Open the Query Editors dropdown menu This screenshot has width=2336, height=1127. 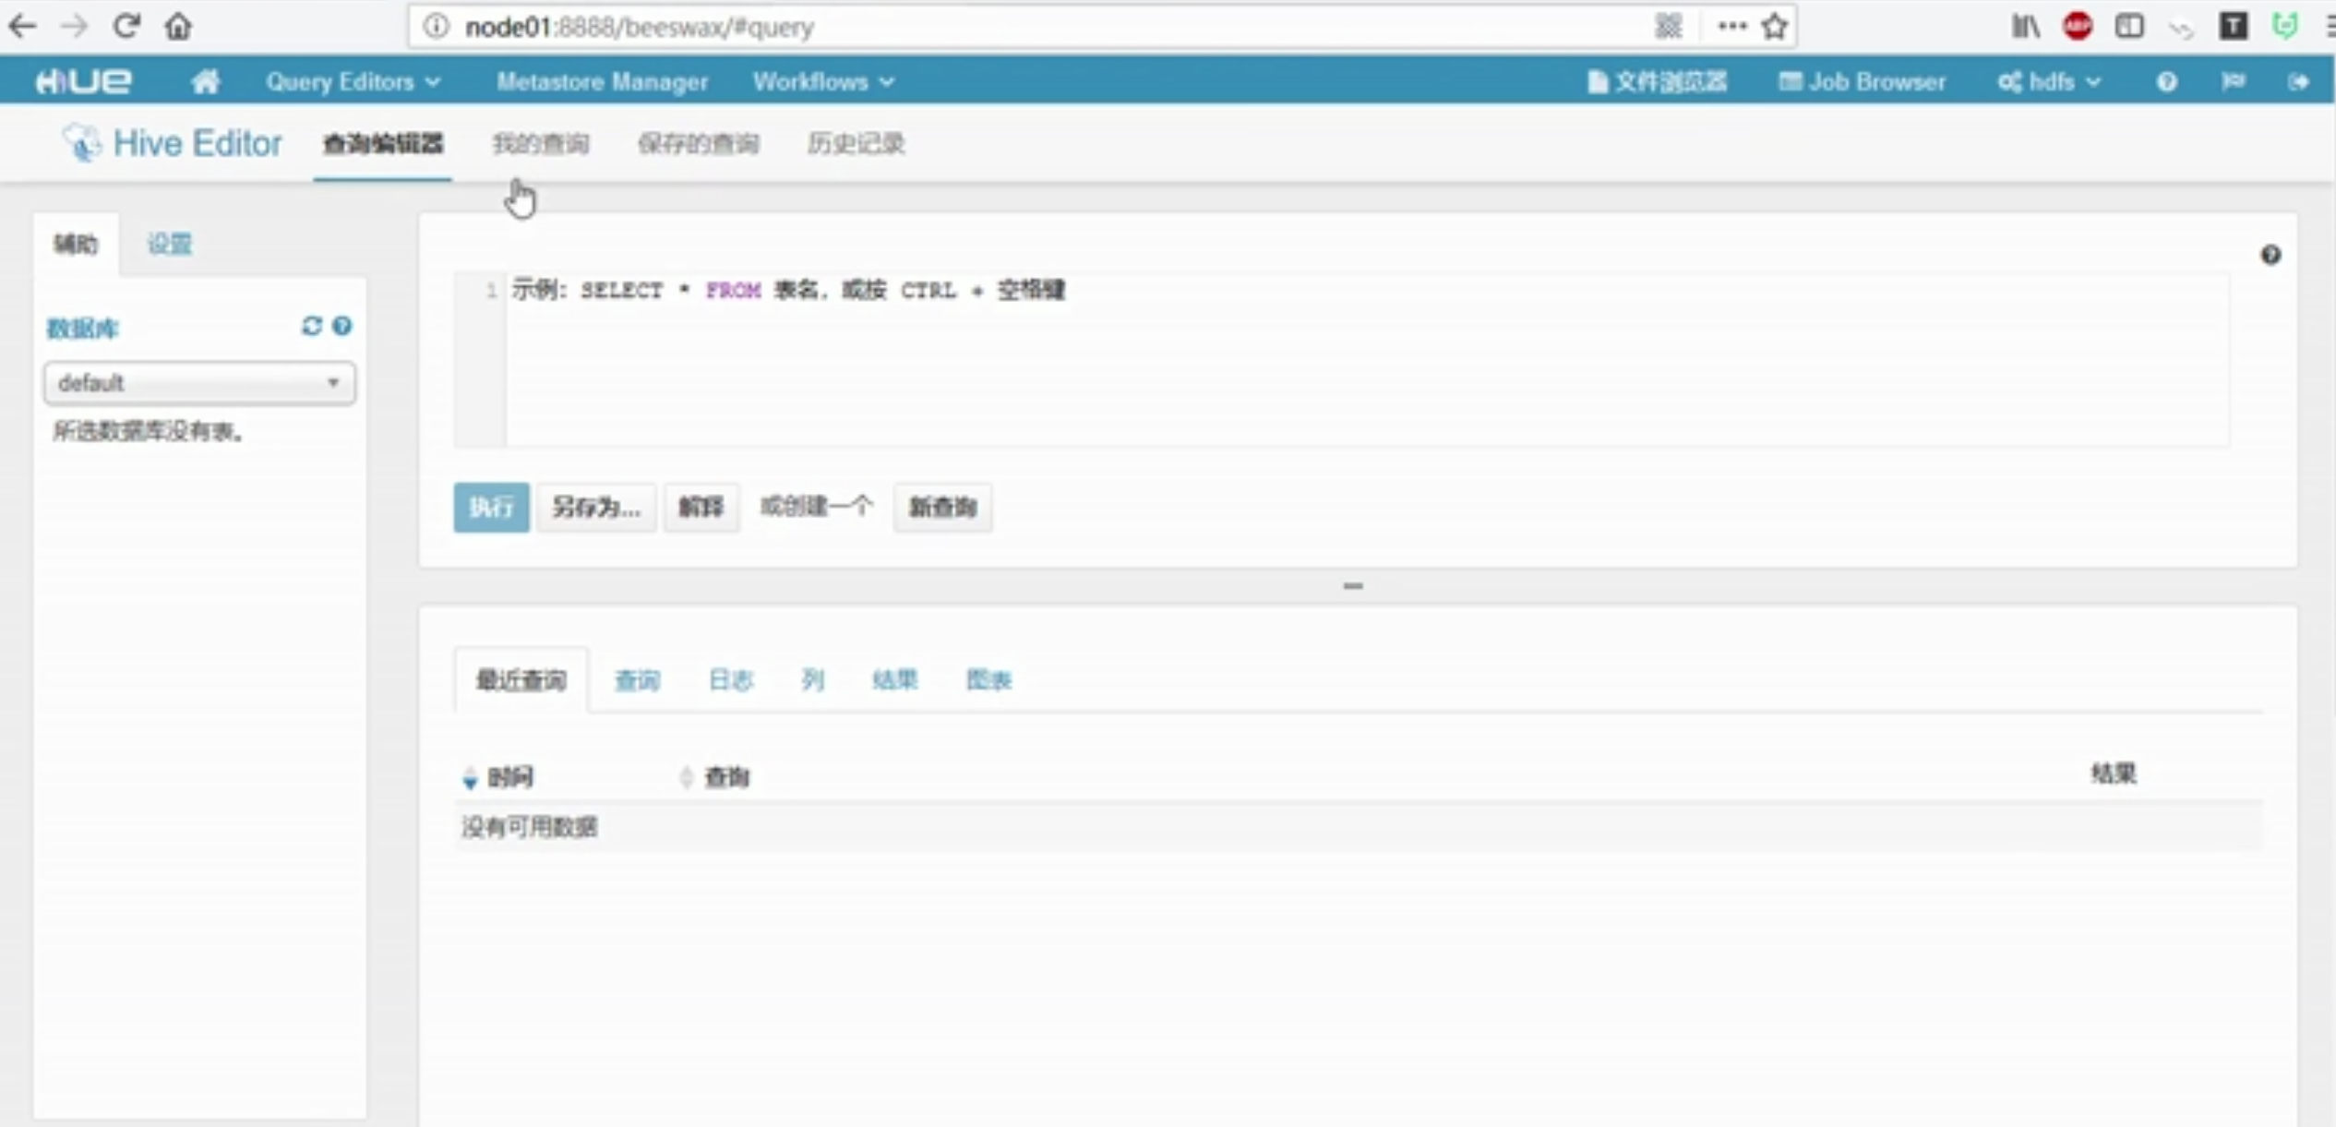[x=353, y=82]
